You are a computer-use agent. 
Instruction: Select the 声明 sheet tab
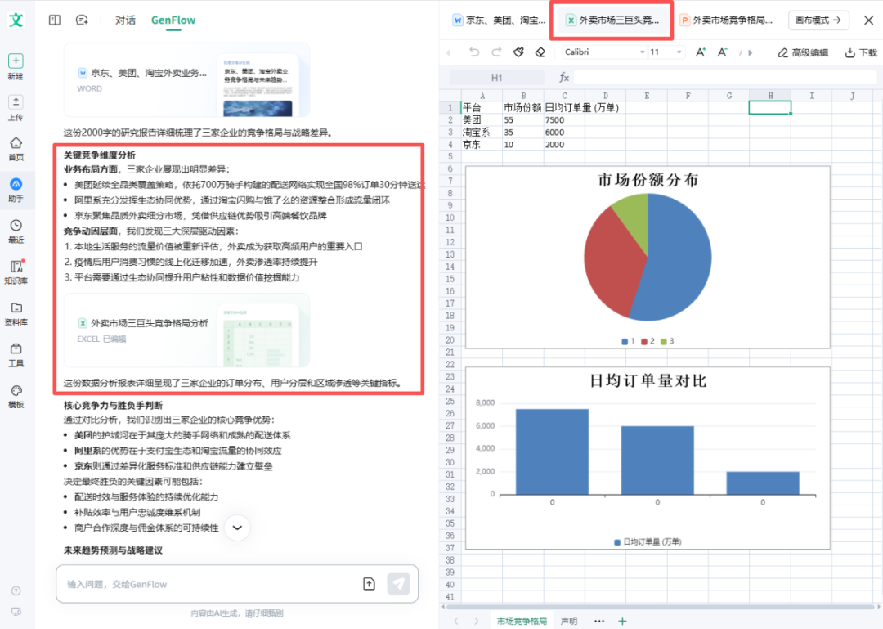[569, 621]
